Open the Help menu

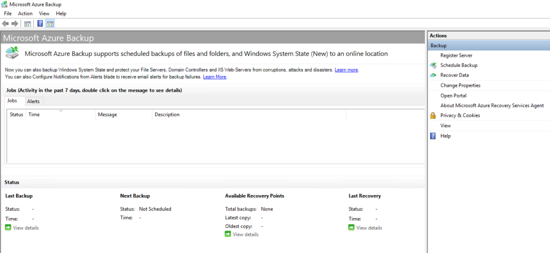(61, 13)
